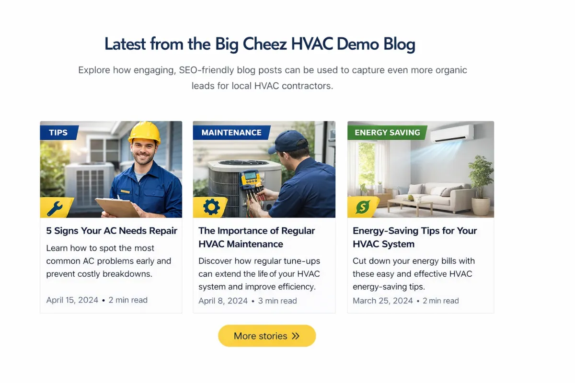Screen dimensions: 575x383
Task: Select the MAINTENANCE category badge
Action: tap(231, 133)
